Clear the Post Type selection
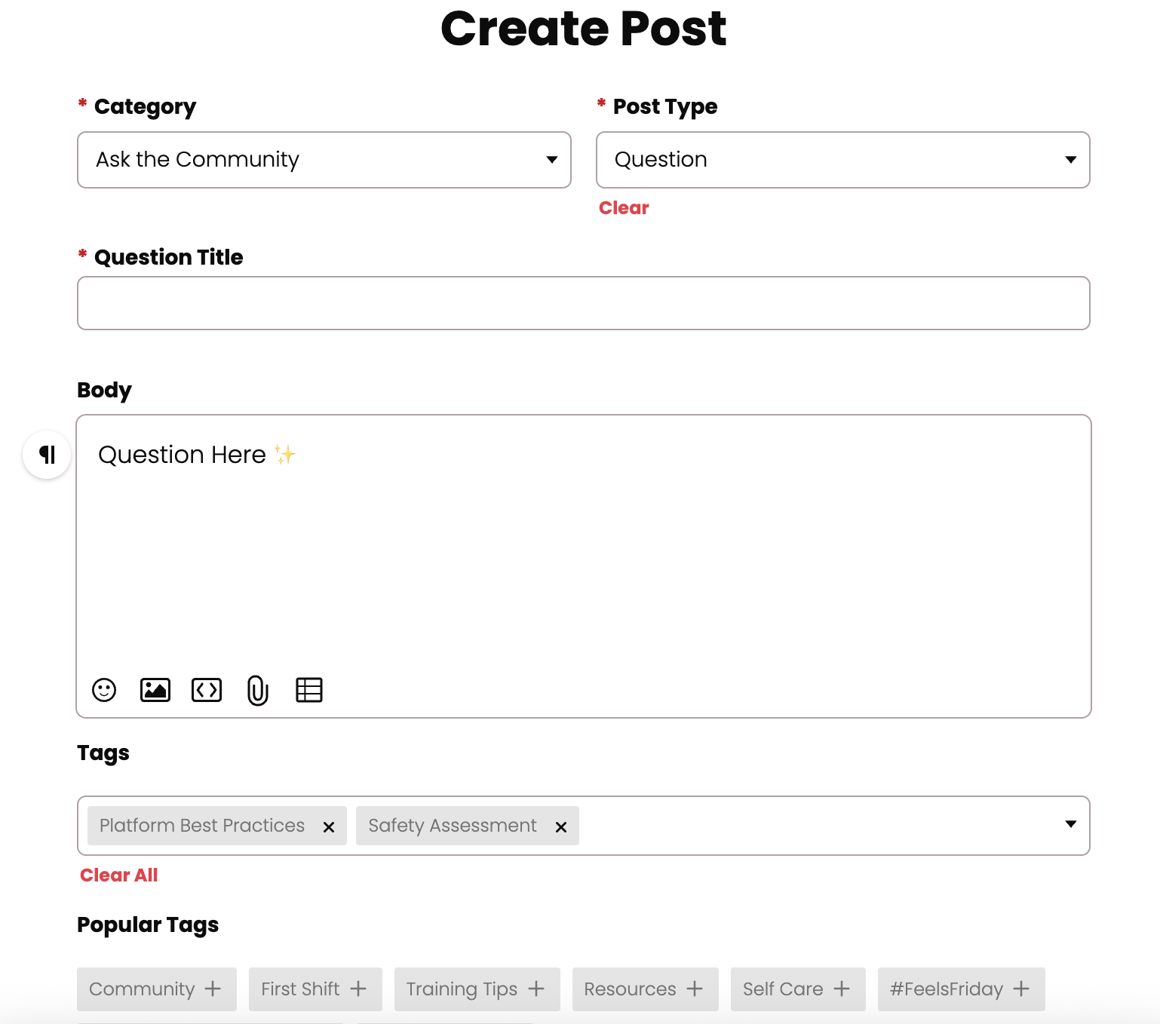The width and height of the screenshot is (1160, 1024). coord(624,208)
